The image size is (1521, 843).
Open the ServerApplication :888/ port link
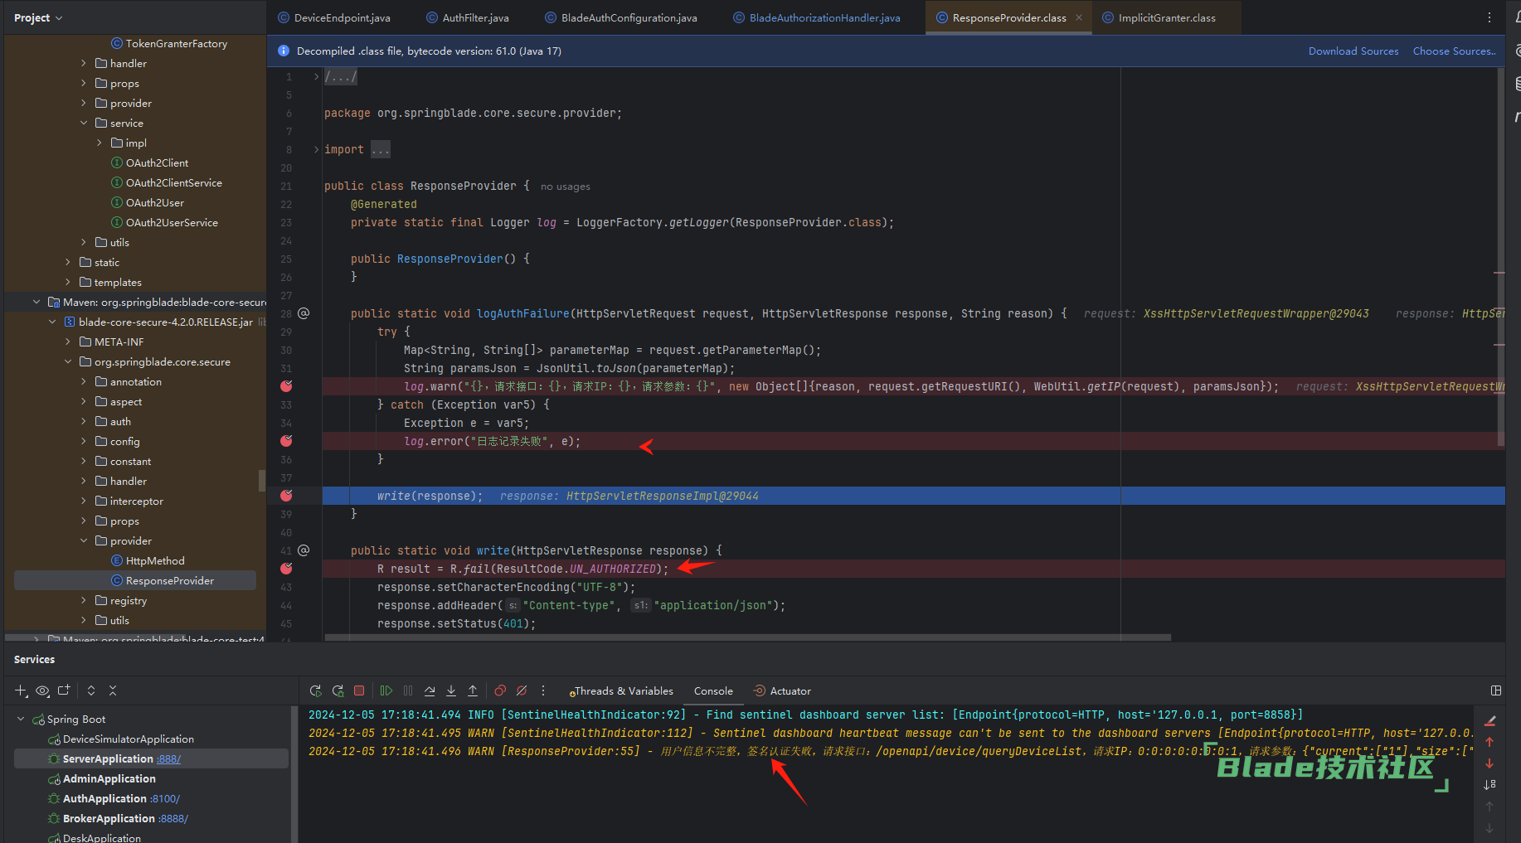tap(169, 758)
